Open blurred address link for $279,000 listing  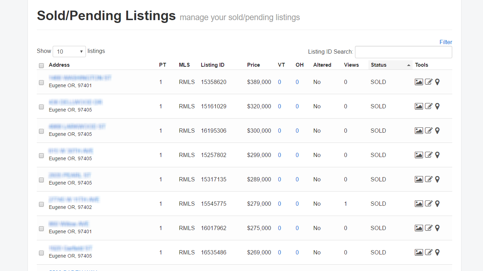point(74,199)
